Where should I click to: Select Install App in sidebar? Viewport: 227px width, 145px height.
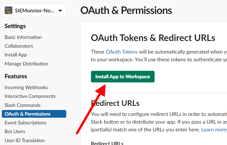pyautogui.click(x=16, y=55)
